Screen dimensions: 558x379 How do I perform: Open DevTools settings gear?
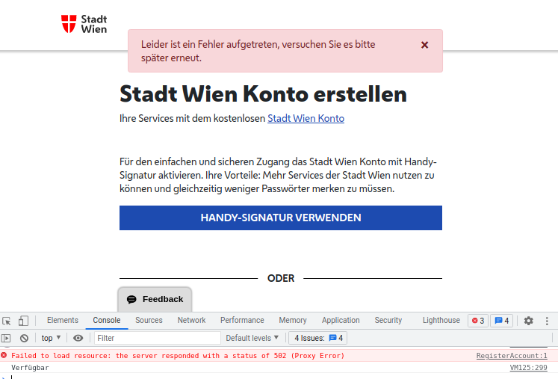point(528,321)
